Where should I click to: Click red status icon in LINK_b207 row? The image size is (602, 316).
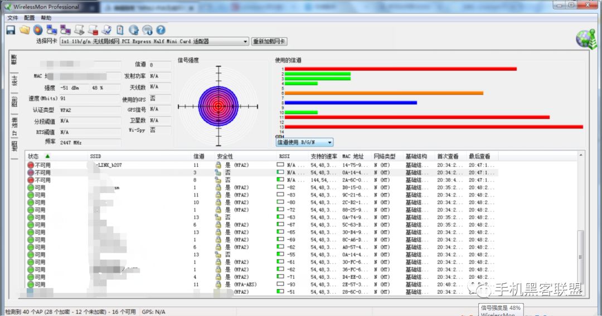click(x=31, y=165)
